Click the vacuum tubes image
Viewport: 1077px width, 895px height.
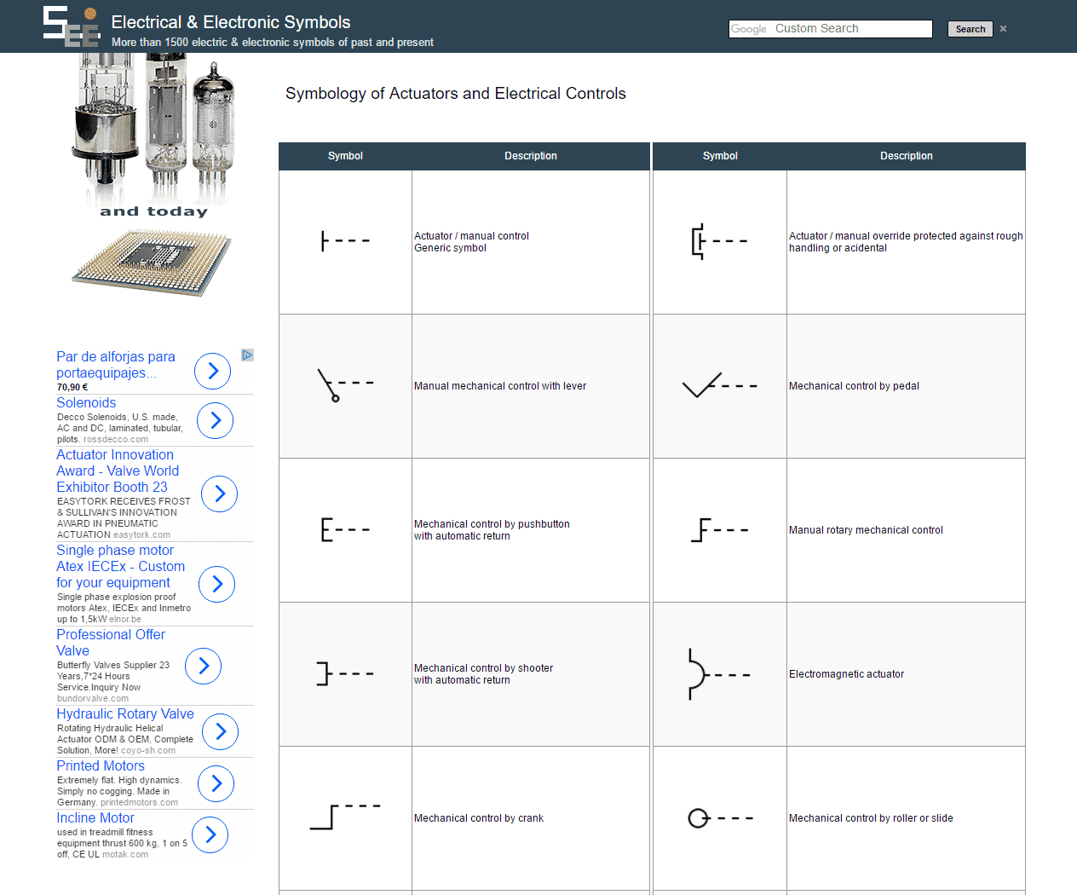click(153, 128)
